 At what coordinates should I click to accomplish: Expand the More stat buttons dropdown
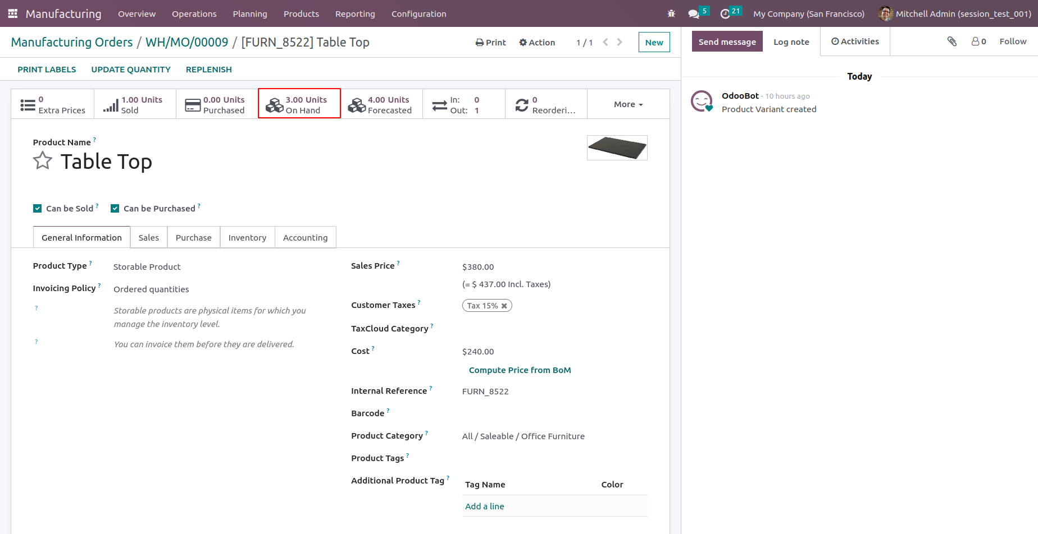(629, 104)
